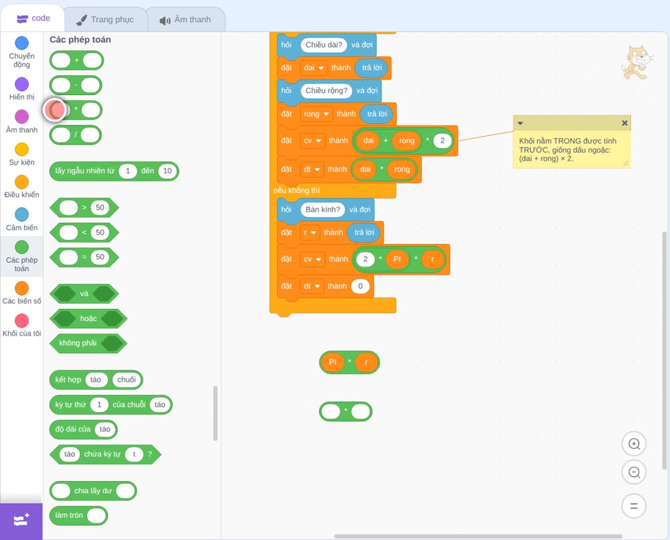Open the Cảm biến block category

pos(21,219)
